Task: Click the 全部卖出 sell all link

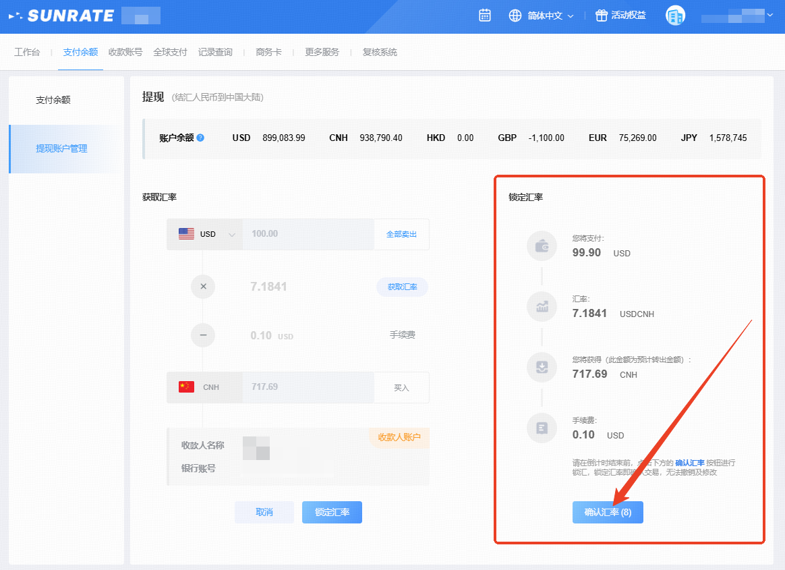Action: tap(401, 234)
